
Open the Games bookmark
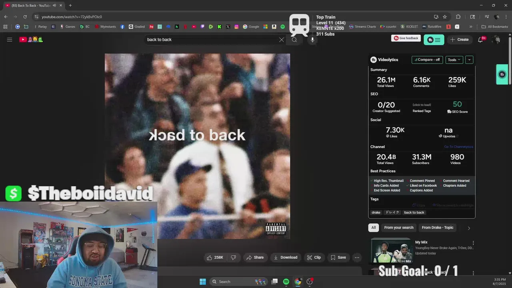coord(68,27)
